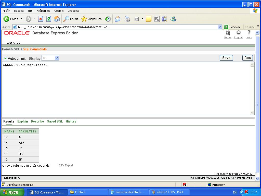Click the Oracle Home icon at top right
Viewport: 261px width, 196px height.
(x=228, y=33)
